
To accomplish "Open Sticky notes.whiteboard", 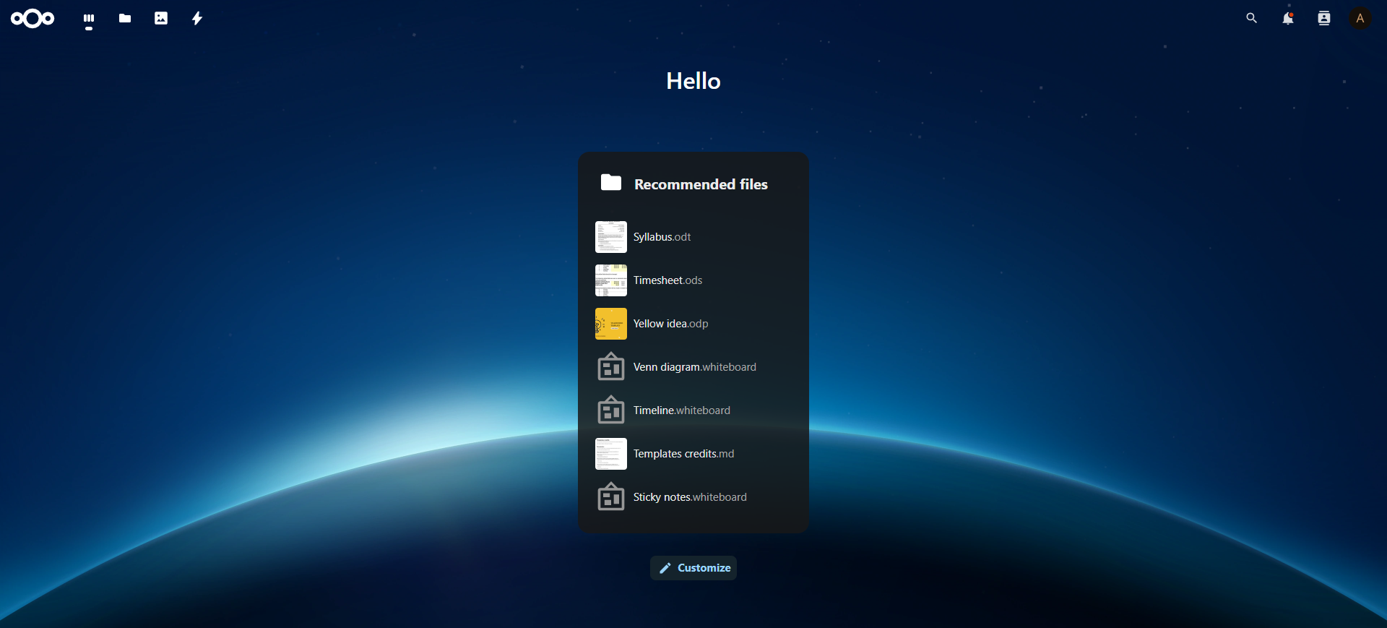I will click(x=690, y=497).
